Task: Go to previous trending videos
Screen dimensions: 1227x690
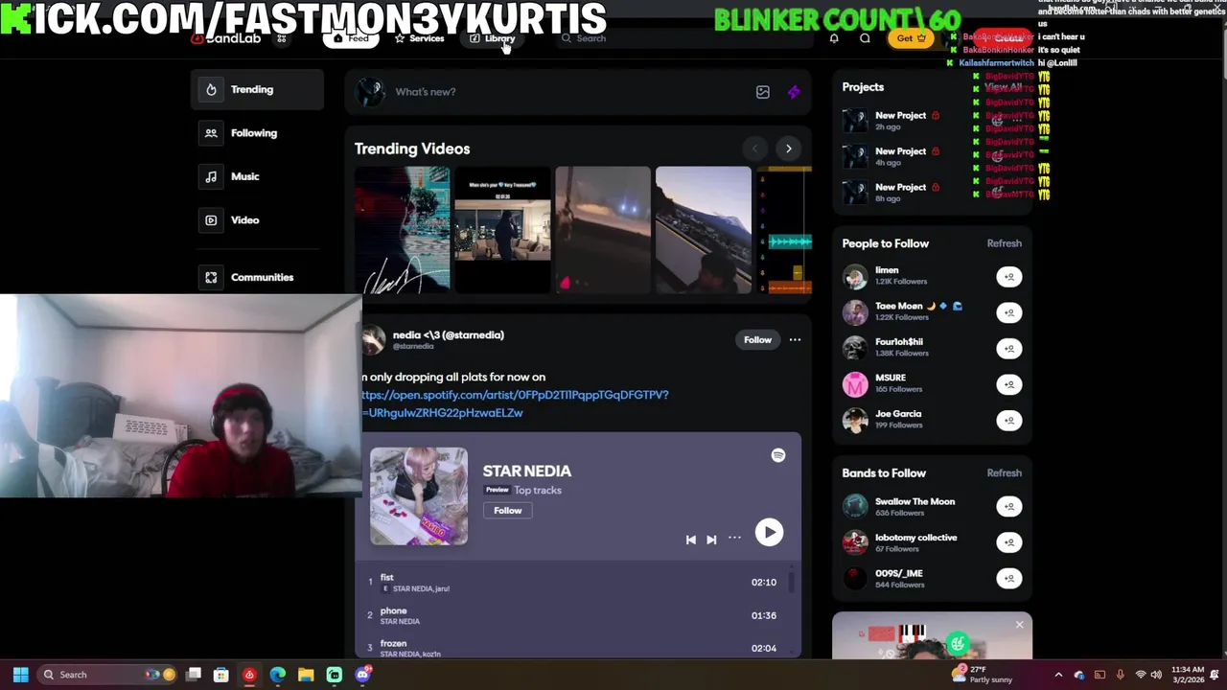Action: tap(755, 149)
